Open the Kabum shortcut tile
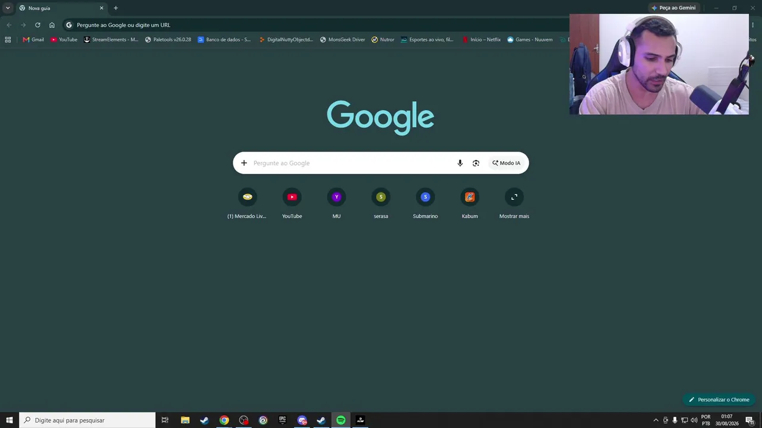Screen dimensions: 762x428 [470, 204]
